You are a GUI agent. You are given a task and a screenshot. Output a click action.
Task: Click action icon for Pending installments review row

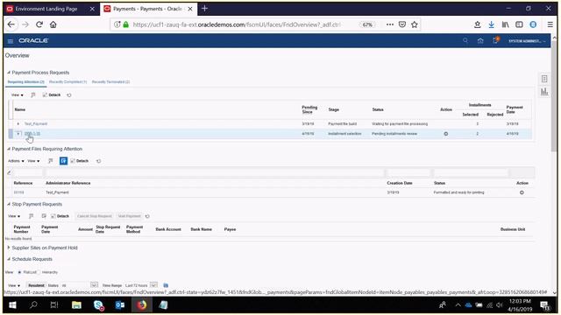[x=446, y=134]
